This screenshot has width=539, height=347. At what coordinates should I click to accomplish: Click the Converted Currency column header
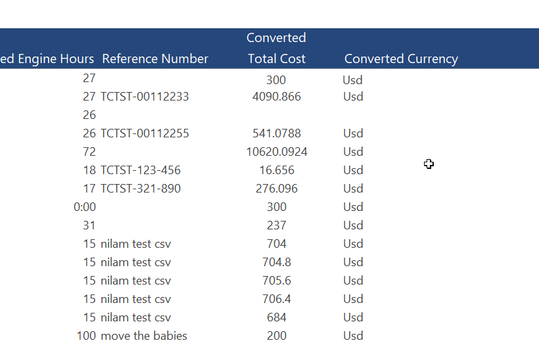click(x=401, y=58)
